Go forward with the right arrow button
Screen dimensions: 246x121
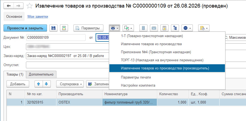pyautogui.click(x=19, y=6)
